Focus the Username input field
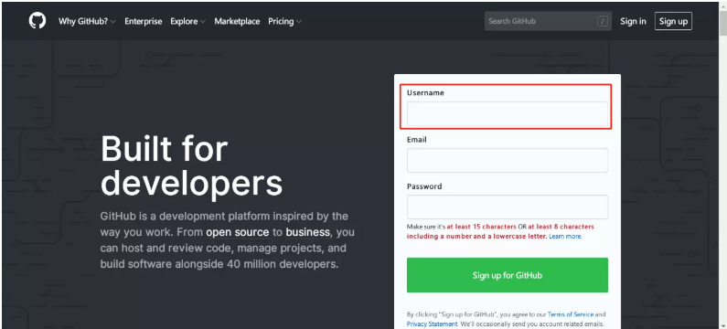 pos(508,114)
